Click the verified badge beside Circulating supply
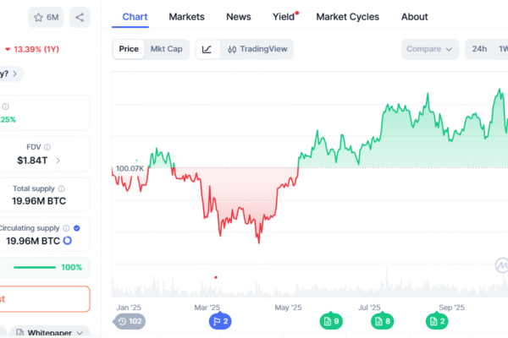The height and width of the screenshot is (338, 508). click(77, 228)
